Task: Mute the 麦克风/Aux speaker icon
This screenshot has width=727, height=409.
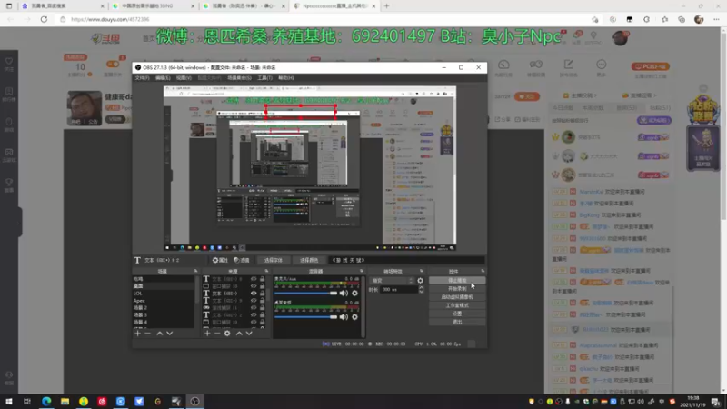Action: pos(344,293)
